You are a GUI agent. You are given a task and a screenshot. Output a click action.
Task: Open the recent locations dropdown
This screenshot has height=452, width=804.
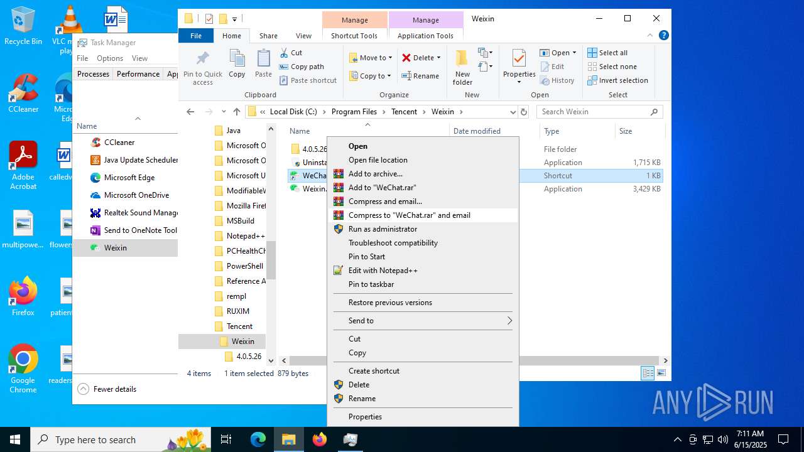(x=224, y=112)
